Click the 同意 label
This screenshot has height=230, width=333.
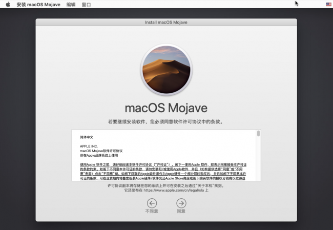pyautogui.click(x=181, y=211)
